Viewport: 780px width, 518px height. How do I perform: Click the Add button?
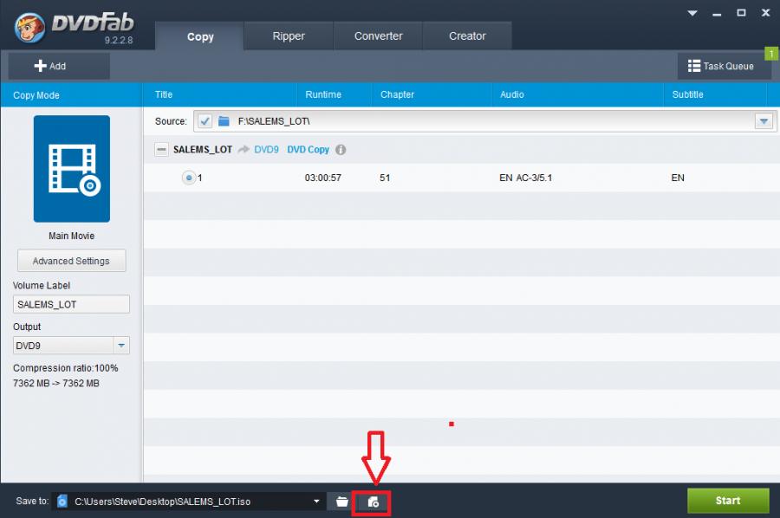click(59, 66)
